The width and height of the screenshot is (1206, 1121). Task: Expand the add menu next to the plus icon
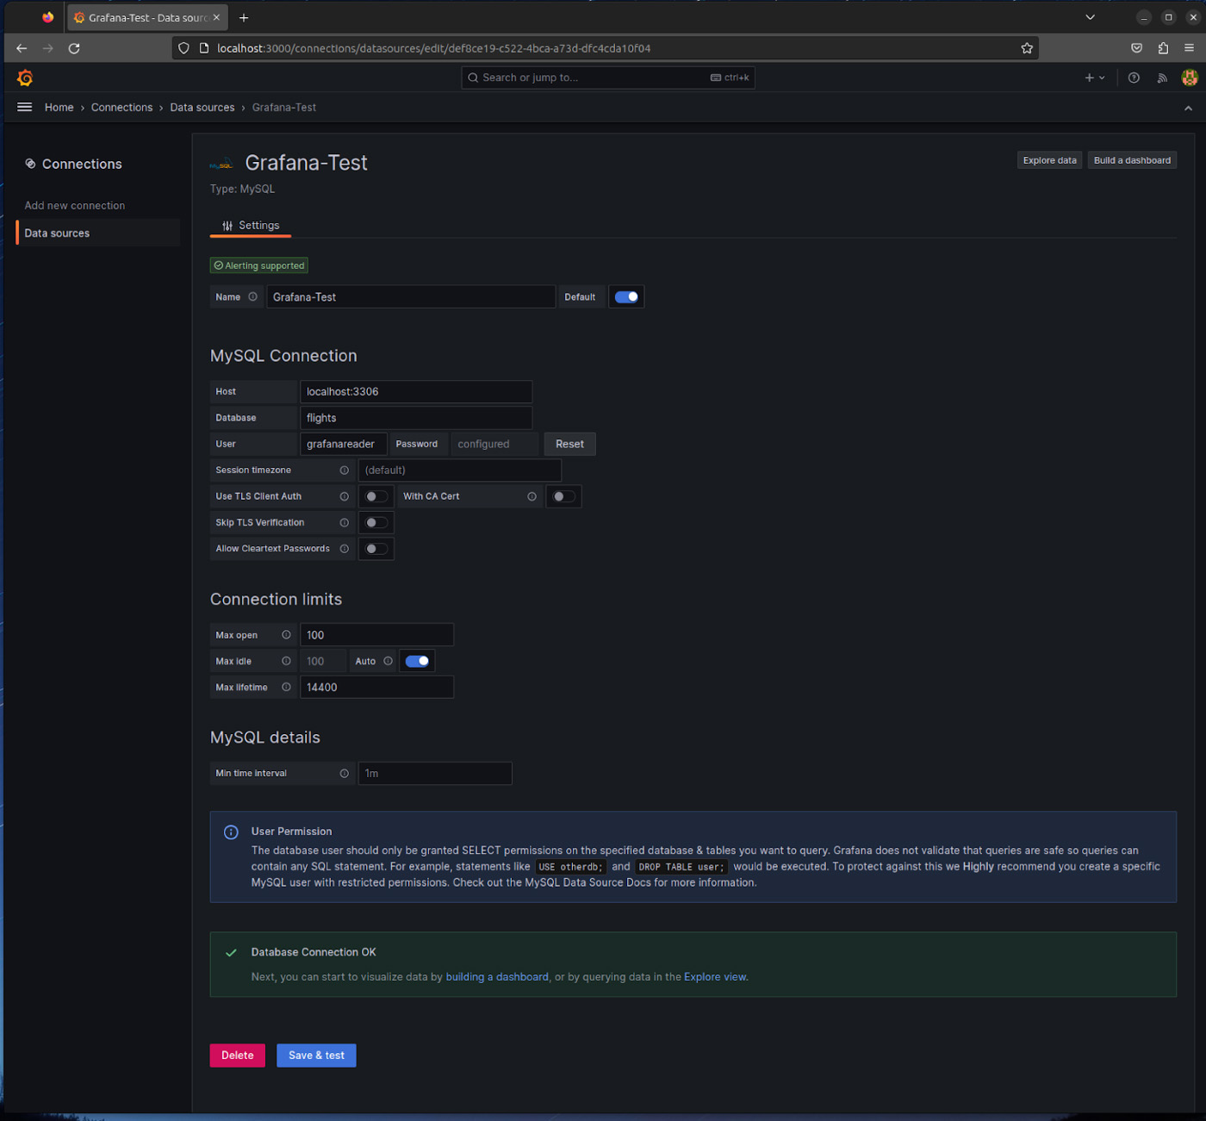point(1102,78)
